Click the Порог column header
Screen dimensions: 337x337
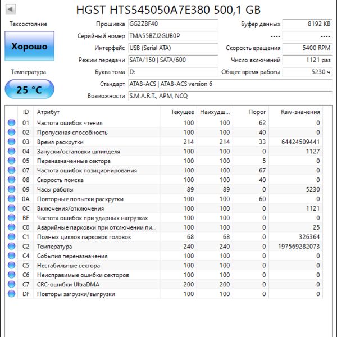point(251,112)
